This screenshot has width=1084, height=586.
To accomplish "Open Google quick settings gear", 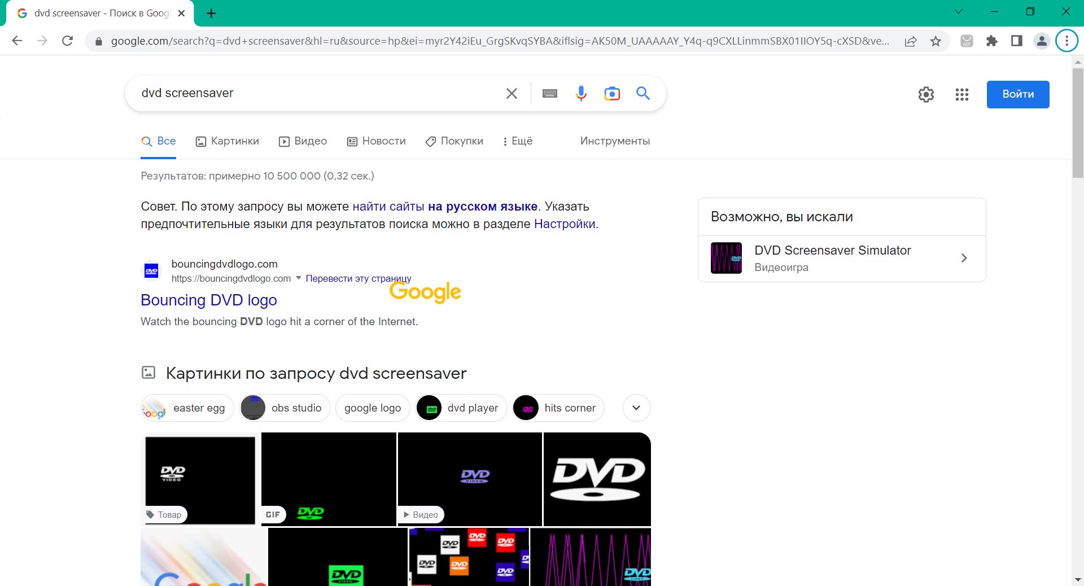I will pyautogui.click(x=926, y=94).
